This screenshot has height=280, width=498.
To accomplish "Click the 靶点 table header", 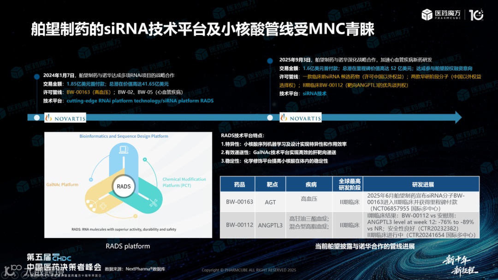I will click(x=271, y=184).
